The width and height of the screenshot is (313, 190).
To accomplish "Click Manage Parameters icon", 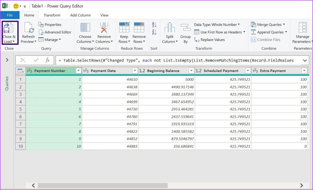I will [303, 27].
